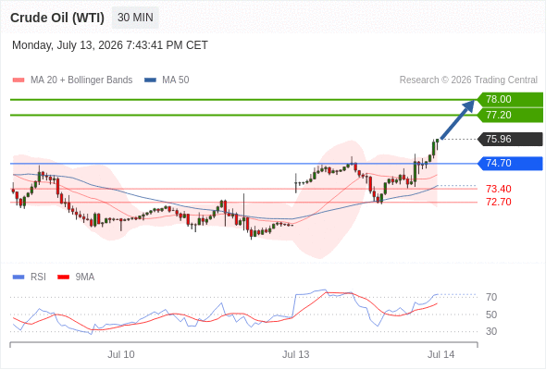Click the red MA 20 Bollinger legend swatch
This screenshot has width=546, height=370.
tap(19, 80)
